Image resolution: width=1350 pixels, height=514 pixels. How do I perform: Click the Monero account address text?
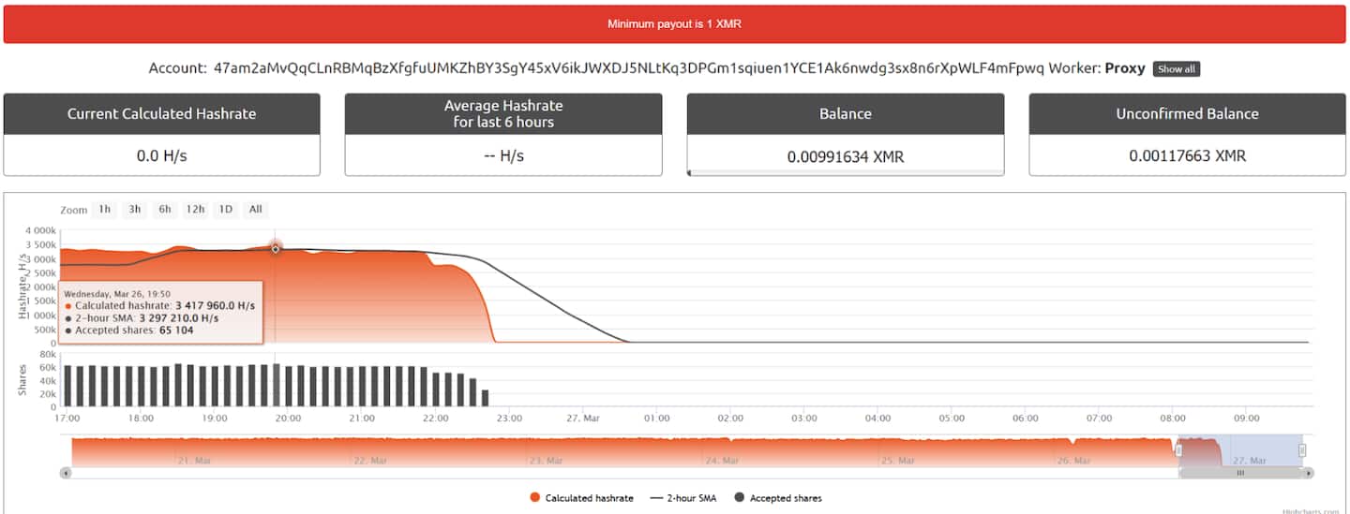628,68
